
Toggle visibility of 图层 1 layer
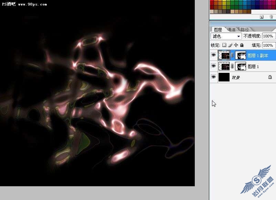(x=213, y=66)
